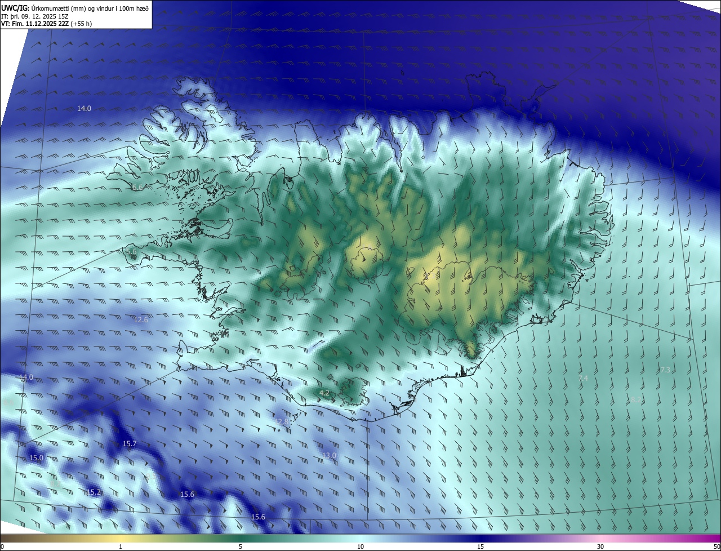Click the 12.6 value label on the map
This screenshot has height=551, width=721.
(141, 319)
